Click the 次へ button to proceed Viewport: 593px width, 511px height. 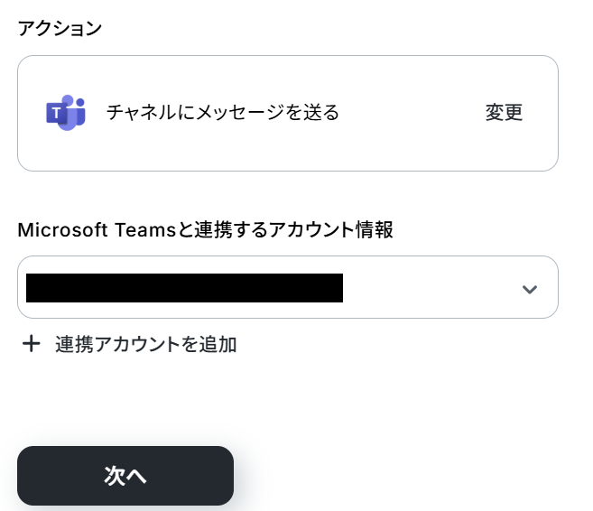click(x=125, y=476)
